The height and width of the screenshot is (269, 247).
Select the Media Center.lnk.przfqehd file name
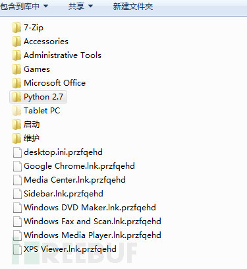tap(74, 180)
